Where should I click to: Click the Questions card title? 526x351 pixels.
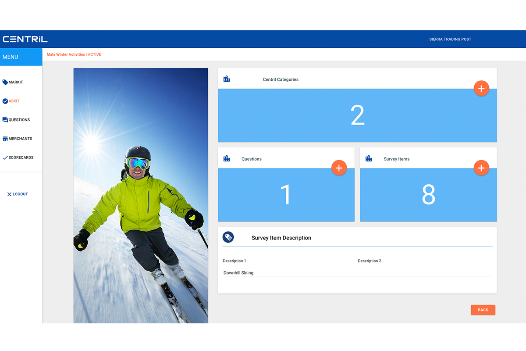[x=252, y=159]
